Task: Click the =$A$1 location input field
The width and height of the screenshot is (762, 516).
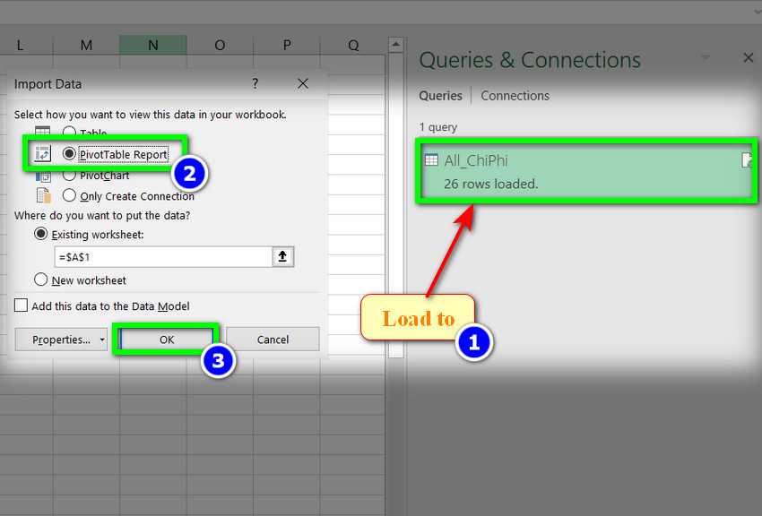Action: [163, 256]
